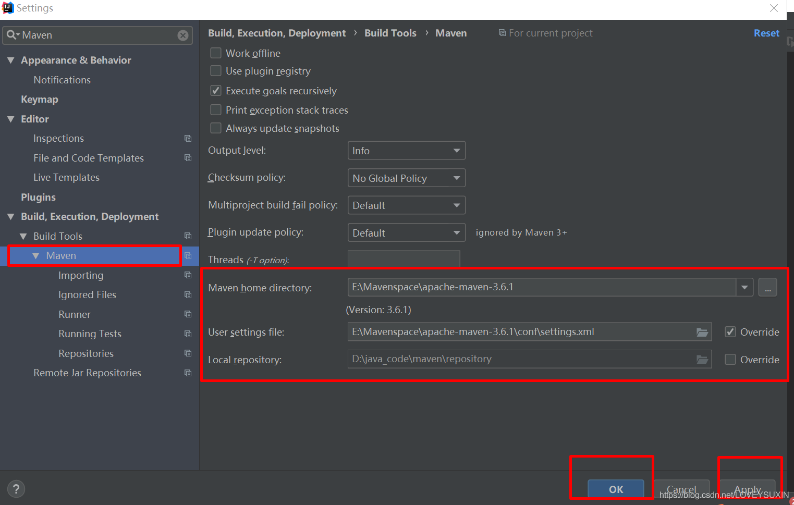Click browse ellipsis for Maven home directory

pyautogui.click(x=767, y=287)
